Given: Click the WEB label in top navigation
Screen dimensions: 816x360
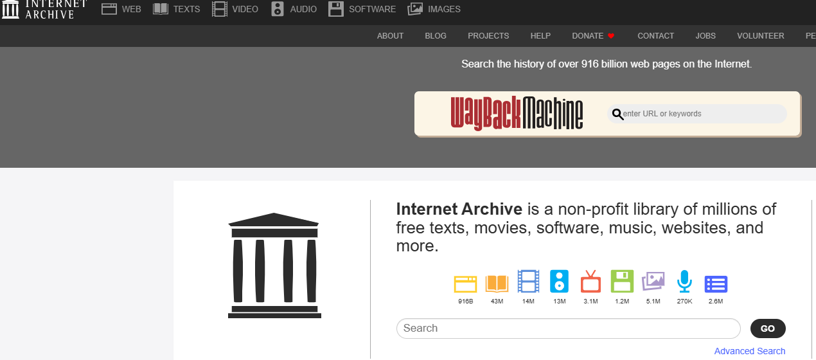Looking at the screenshot, I should pyautogui.click(x=131, y=10).
